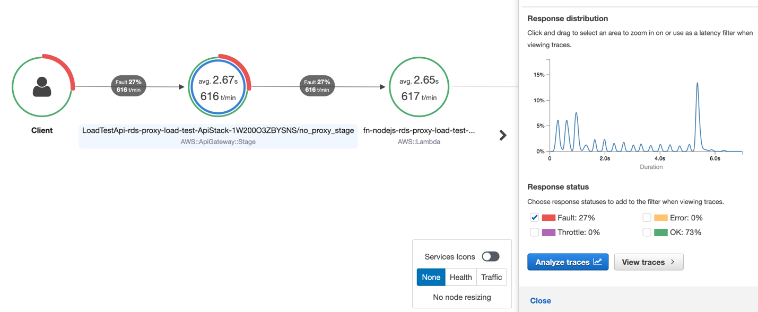Image resolution: width=758 pixels, height=312 pixels.
Task: Switch node sizing to Traffic
Action: pyautogui.click(x=491, y=277)
